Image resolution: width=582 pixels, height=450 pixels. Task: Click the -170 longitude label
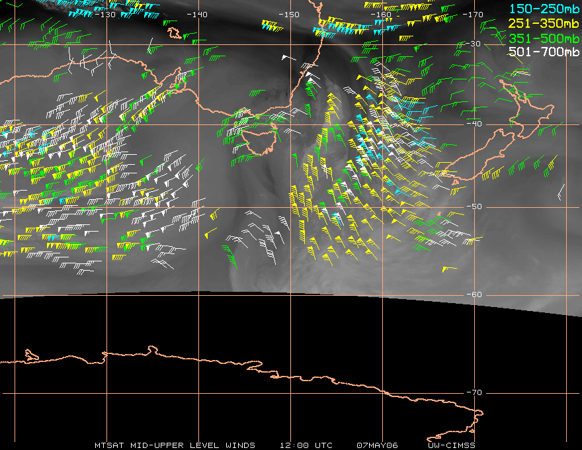473,15
